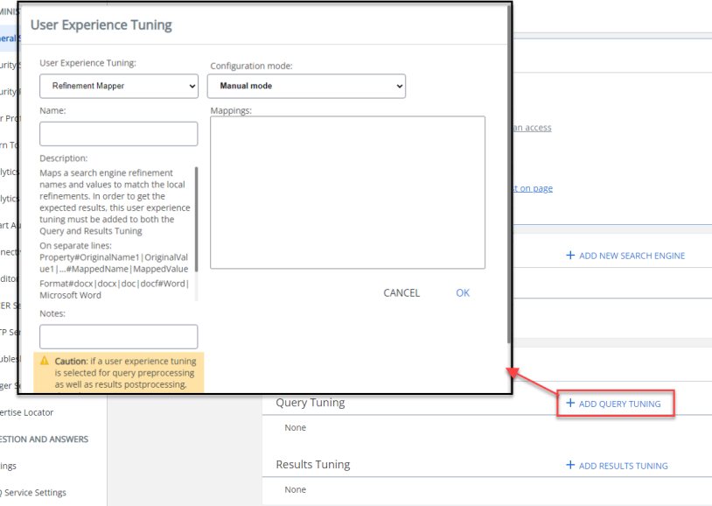Click the Description text scrollbar
The image size is (712, 506).
pyautogui.click(x=197, y=219)
